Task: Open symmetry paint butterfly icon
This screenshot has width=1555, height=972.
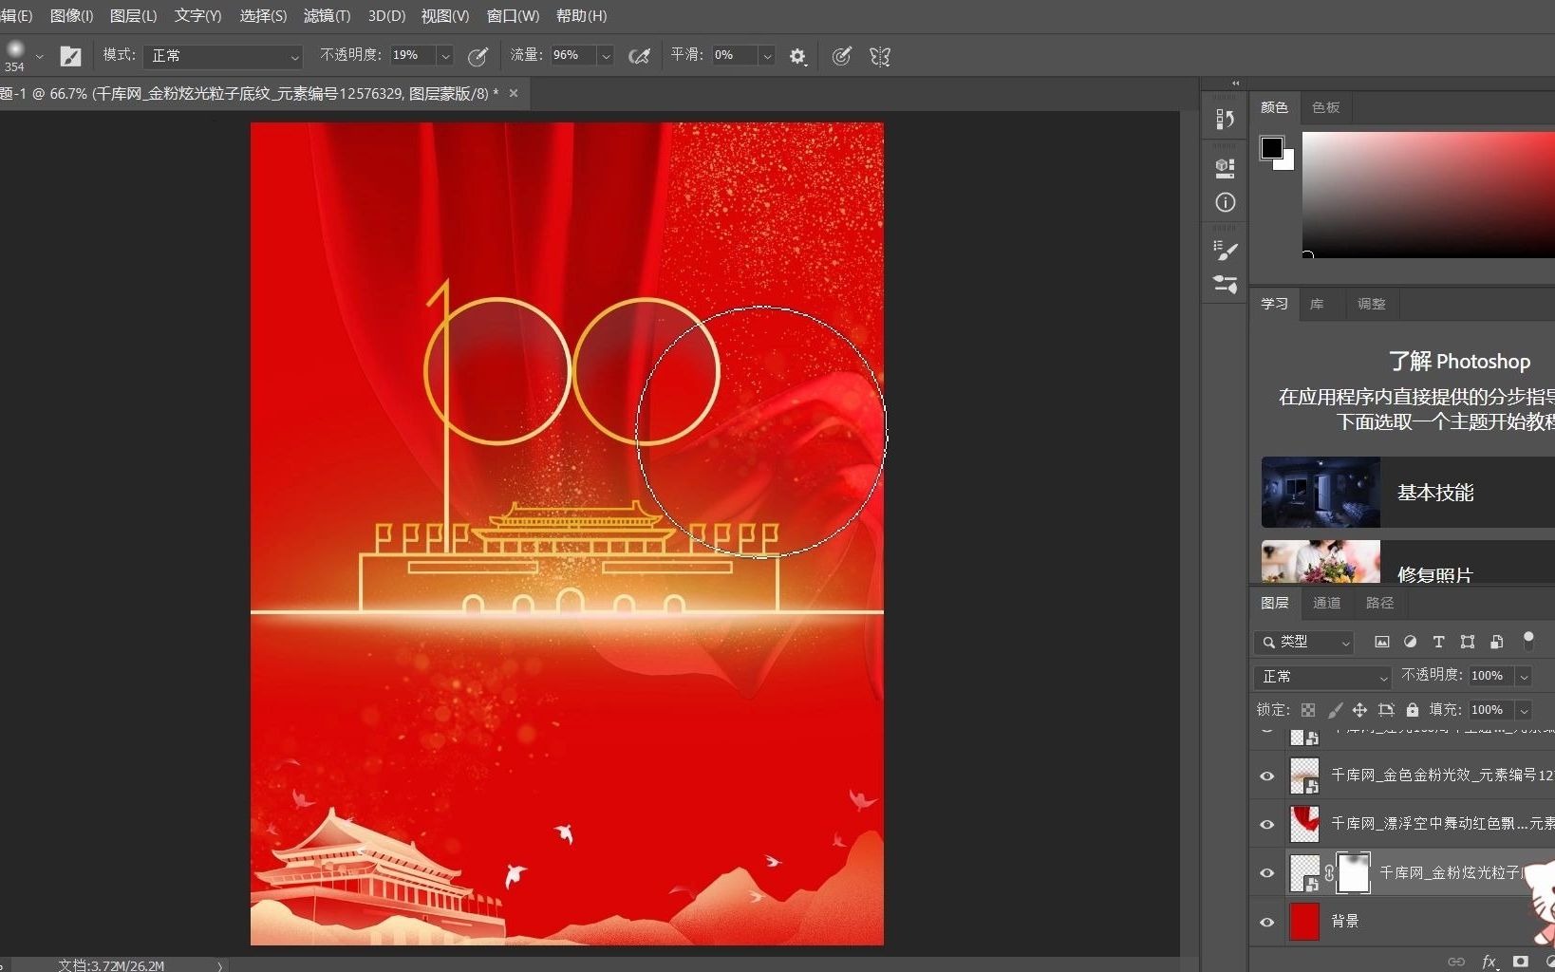Action: click(x=880, y=56)
